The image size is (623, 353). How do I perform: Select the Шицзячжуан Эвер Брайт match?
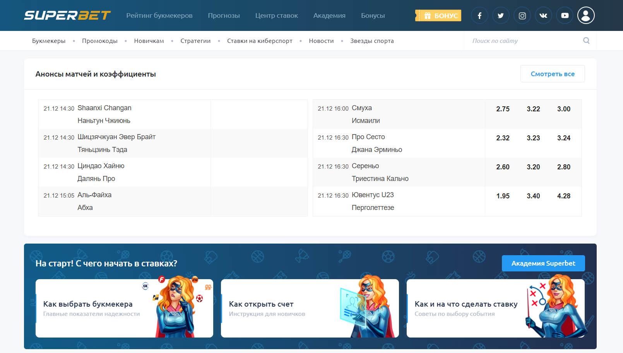click(x=173, y=143)
